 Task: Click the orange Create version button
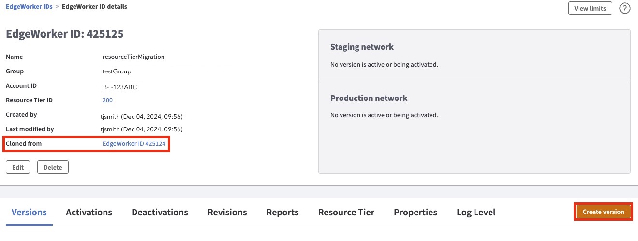[x=603, y=212]
